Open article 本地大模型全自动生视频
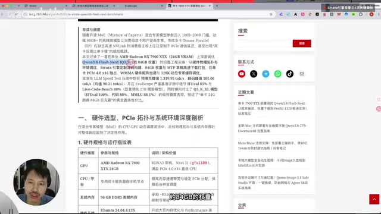 click(x=271, y=163)
